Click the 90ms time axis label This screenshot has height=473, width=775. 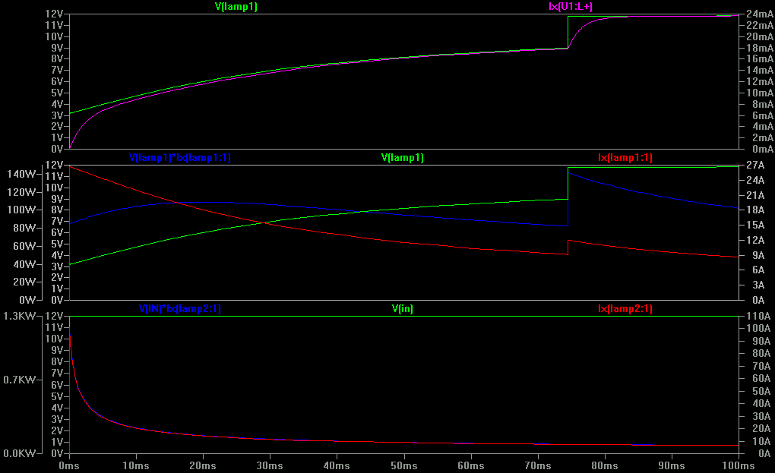[672, 465]
